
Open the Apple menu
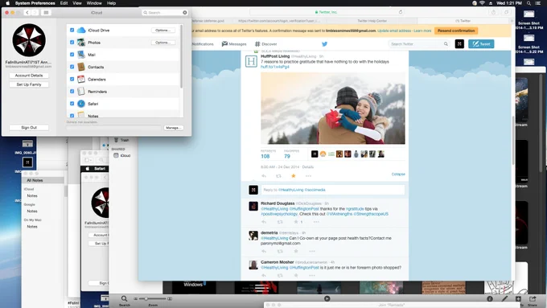tap(7, 3)
